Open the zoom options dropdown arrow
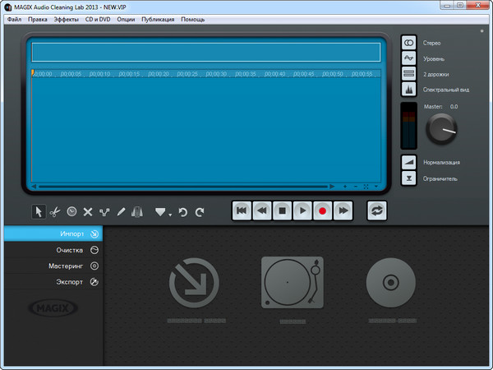Viewport: 493px width, 370px height. pos(376,187)
